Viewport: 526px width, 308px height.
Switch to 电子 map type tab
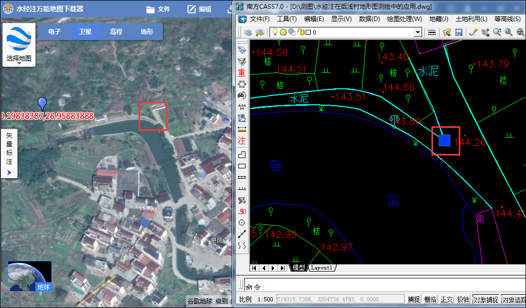click(54, 31)
